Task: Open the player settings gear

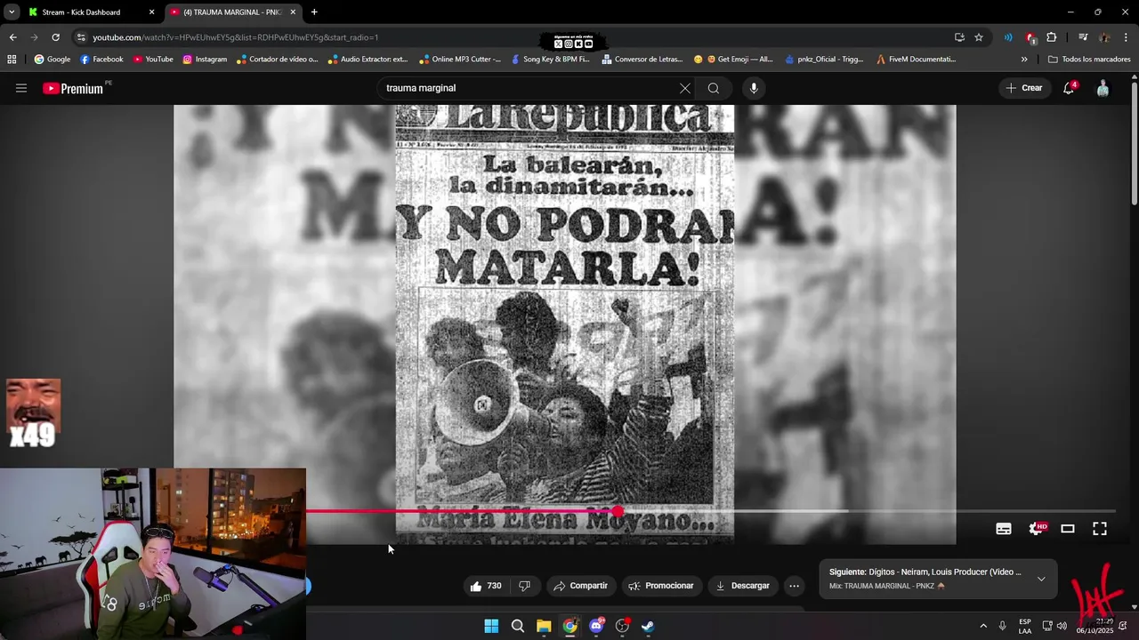Action: click(x=1036, y=528)
